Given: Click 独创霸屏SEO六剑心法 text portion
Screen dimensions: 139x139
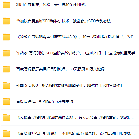Looking at the screenshot, I should tap(92, 21).
